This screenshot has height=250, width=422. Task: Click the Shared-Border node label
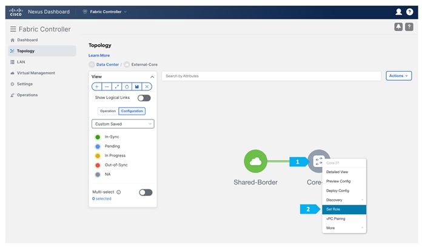(x=255, y=183)
